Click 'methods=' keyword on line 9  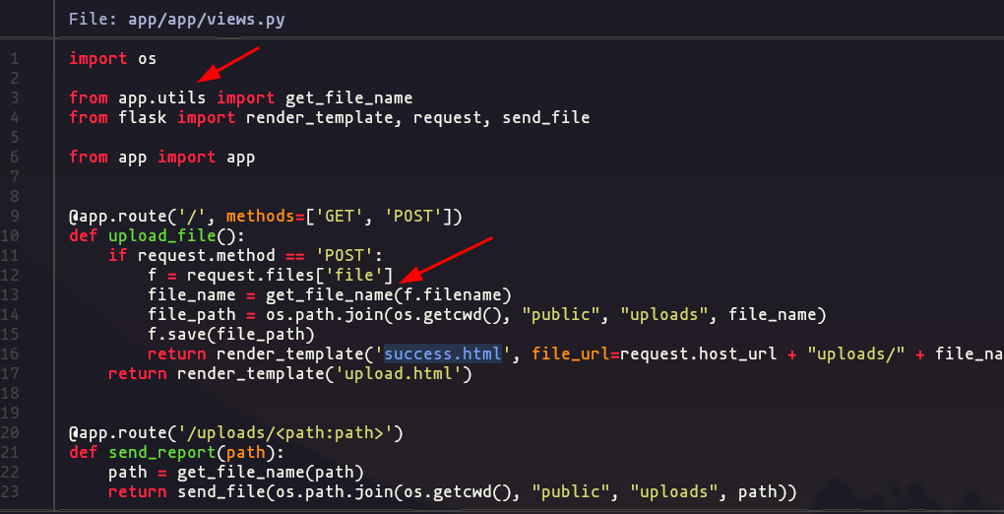[265, 217]
